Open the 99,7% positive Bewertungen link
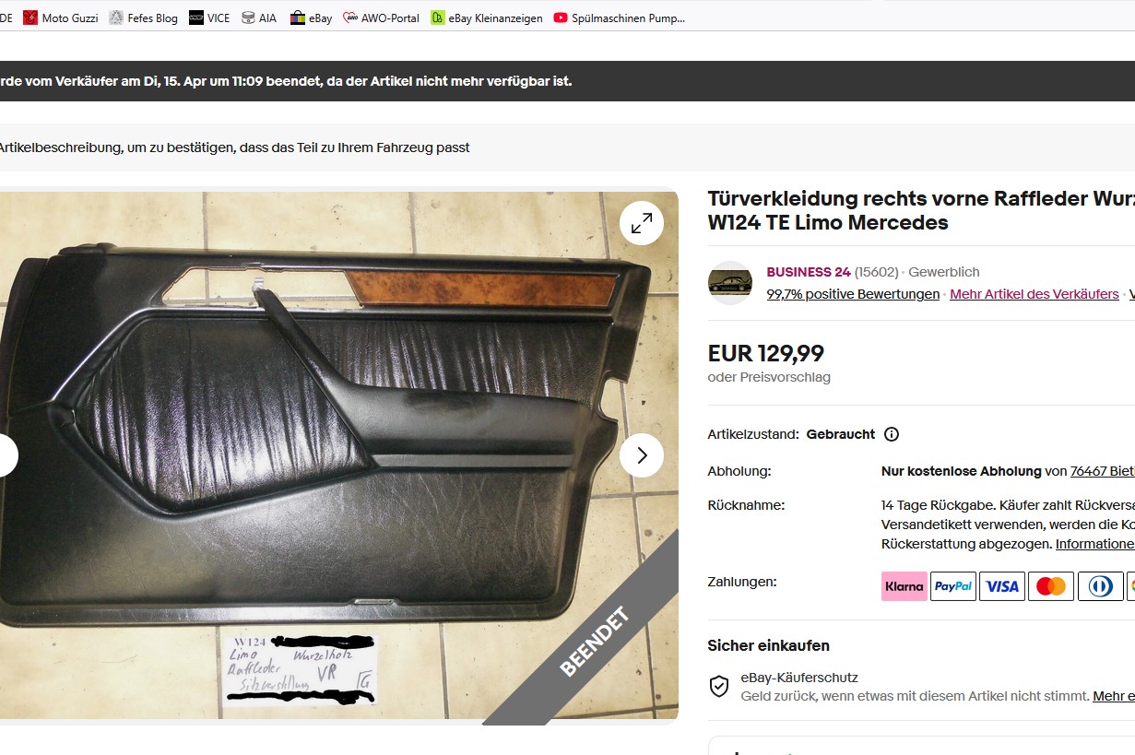 pos(853,294)
